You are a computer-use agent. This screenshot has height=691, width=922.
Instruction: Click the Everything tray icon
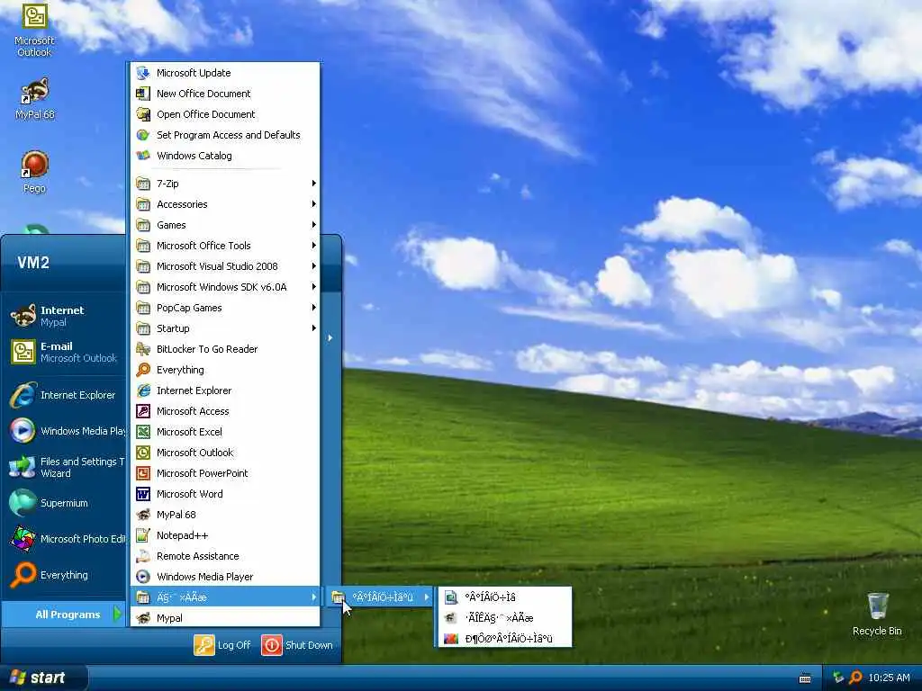(x=855, y=678)
